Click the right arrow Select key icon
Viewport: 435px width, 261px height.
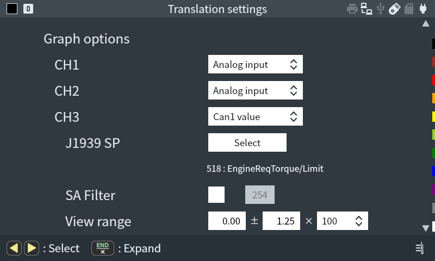pyautogui.click(x=32, y=248)
